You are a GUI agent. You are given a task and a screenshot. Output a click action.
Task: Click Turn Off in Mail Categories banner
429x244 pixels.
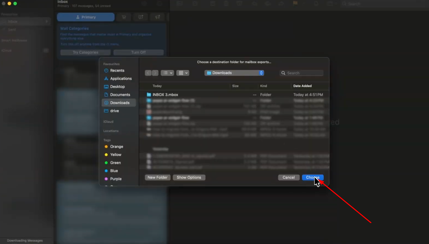point(138,52)
